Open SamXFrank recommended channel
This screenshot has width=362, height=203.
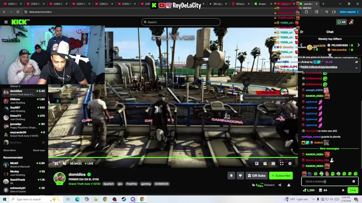click(x=24, y=181)
